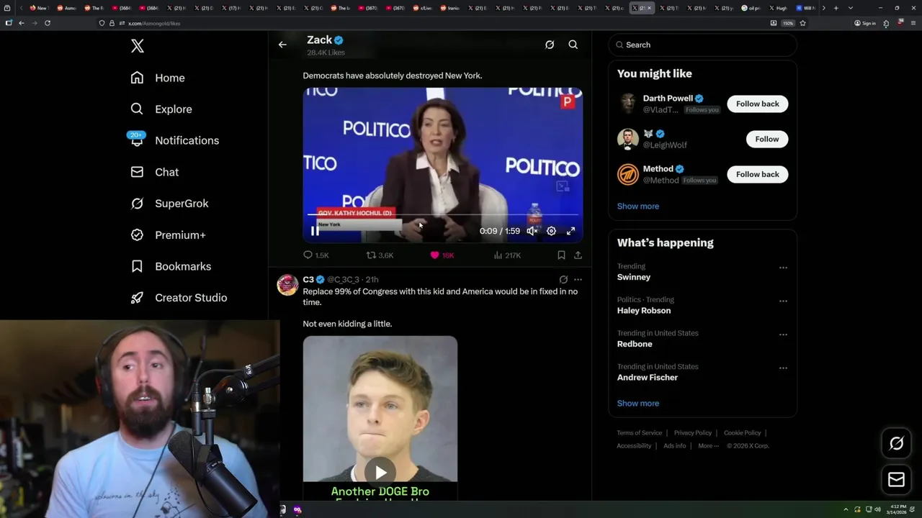Open the taskbar clock
The width and height of the screenshot is (922, 518).
click(x=898, y=509)
